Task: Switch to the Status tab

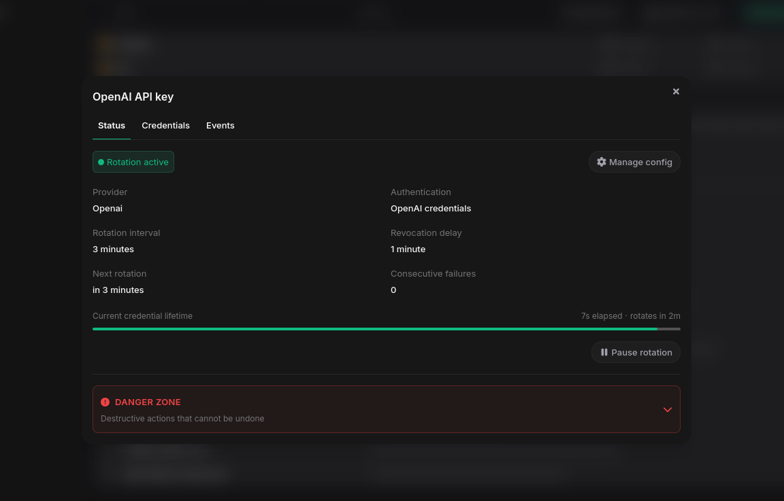Action: (112, 125)
